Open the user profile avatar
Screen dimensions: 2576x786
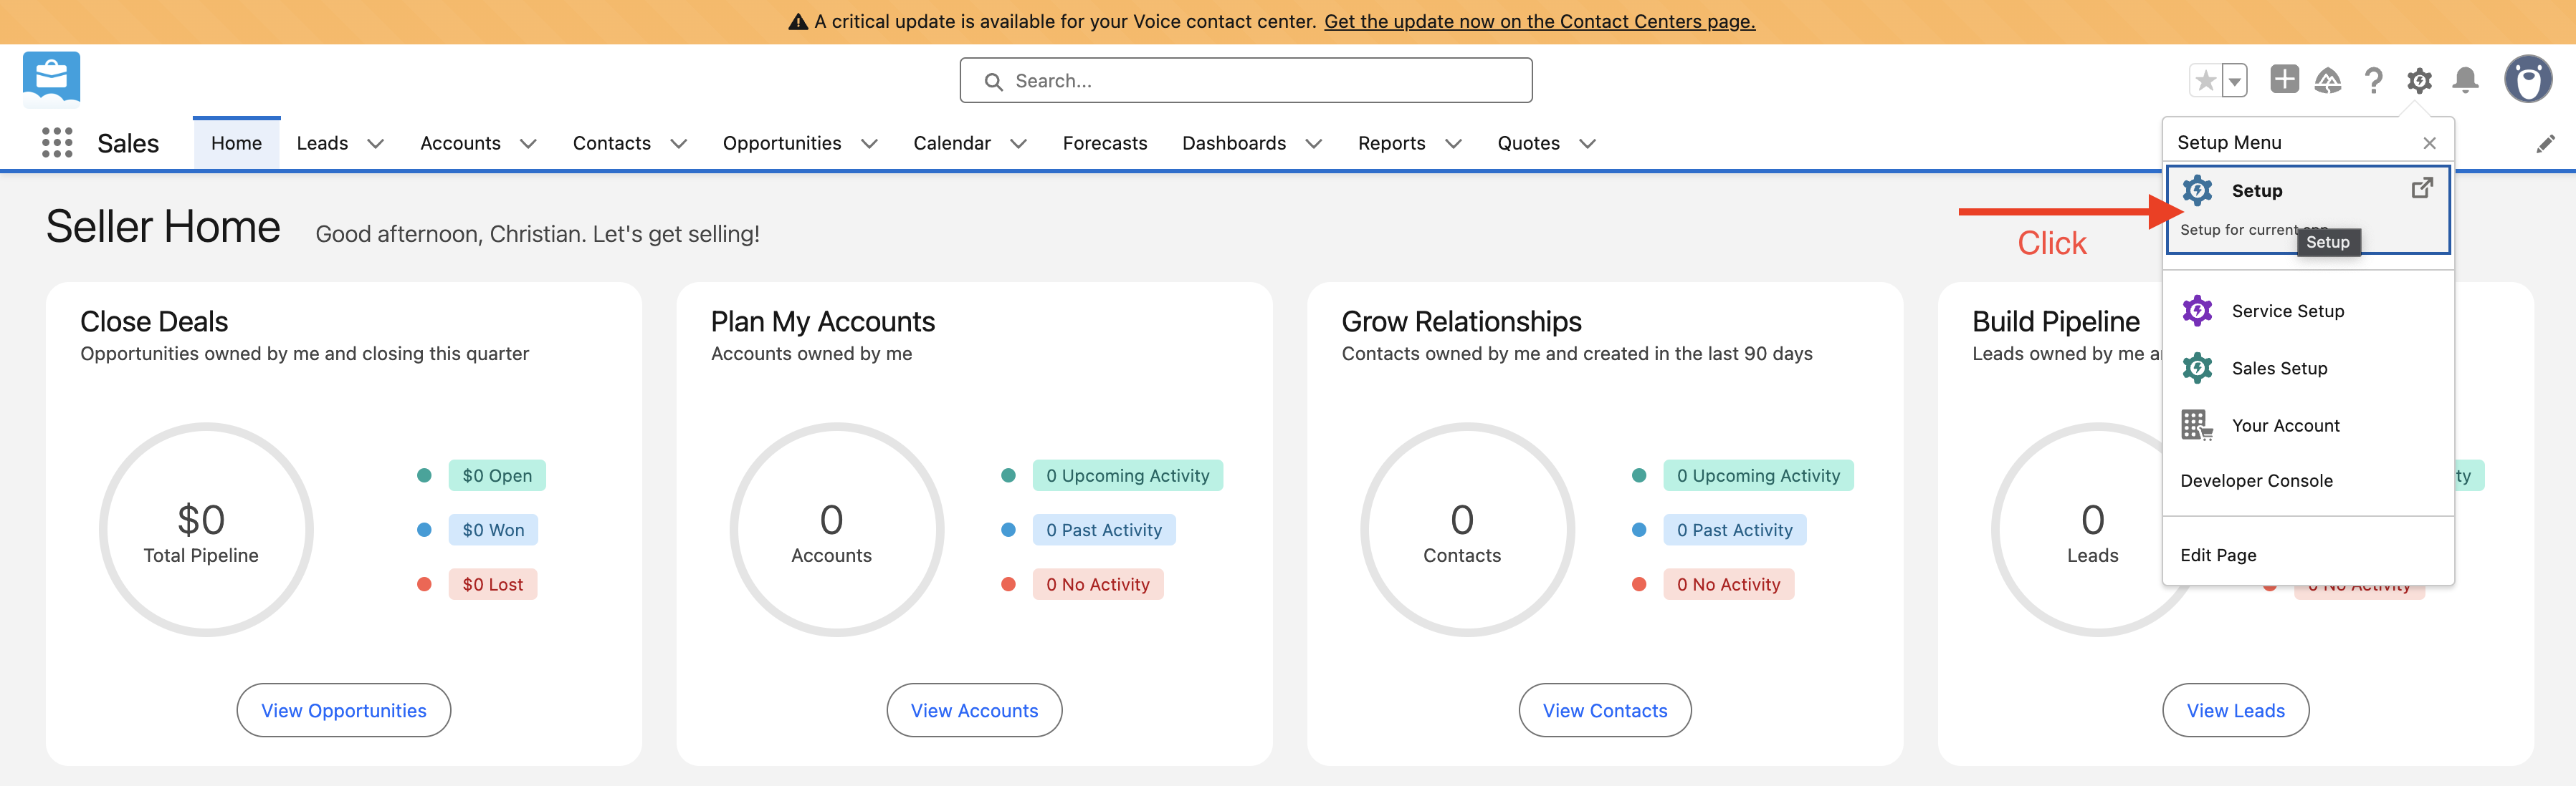coord(2528,79)
